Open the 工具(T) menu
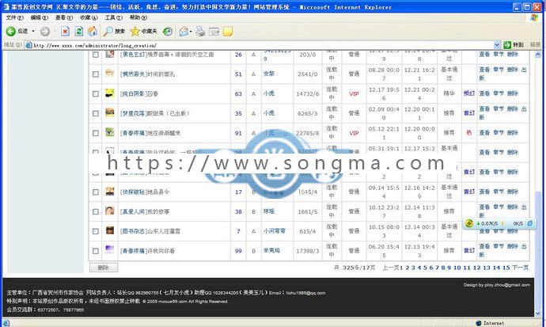546x327 pixels. coord(113,17)
